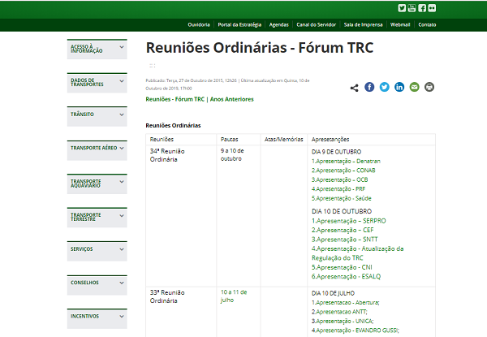The width and height of the screenshot is (487, 337).
Task: Click the share icon beside social buttons
Action: click(x=355, y=87)
